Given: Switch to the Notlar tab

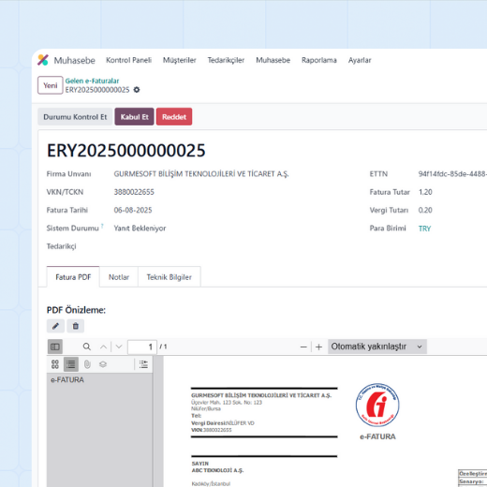Looking at the screenshot, I should pyautogui.click(x=119, y=277).
